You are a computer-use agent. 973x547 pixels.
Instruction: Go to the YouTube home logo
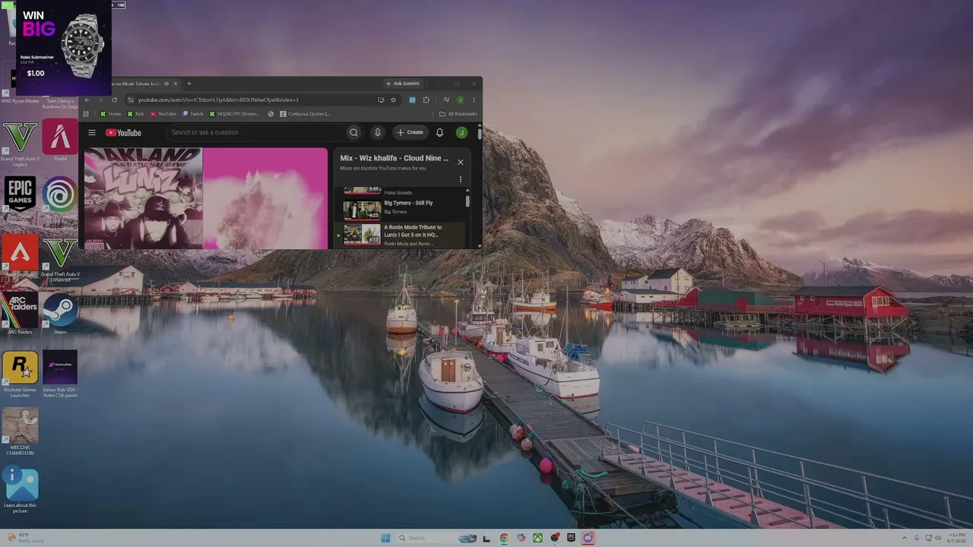(x=123, y=133)
